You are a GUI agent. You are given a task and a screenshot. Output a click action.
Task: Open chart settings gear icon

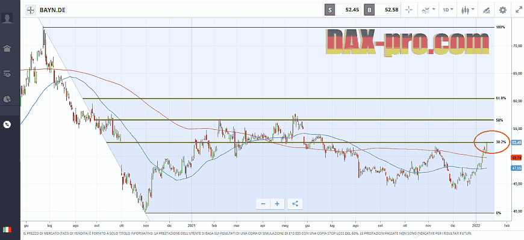click(502, 10)
